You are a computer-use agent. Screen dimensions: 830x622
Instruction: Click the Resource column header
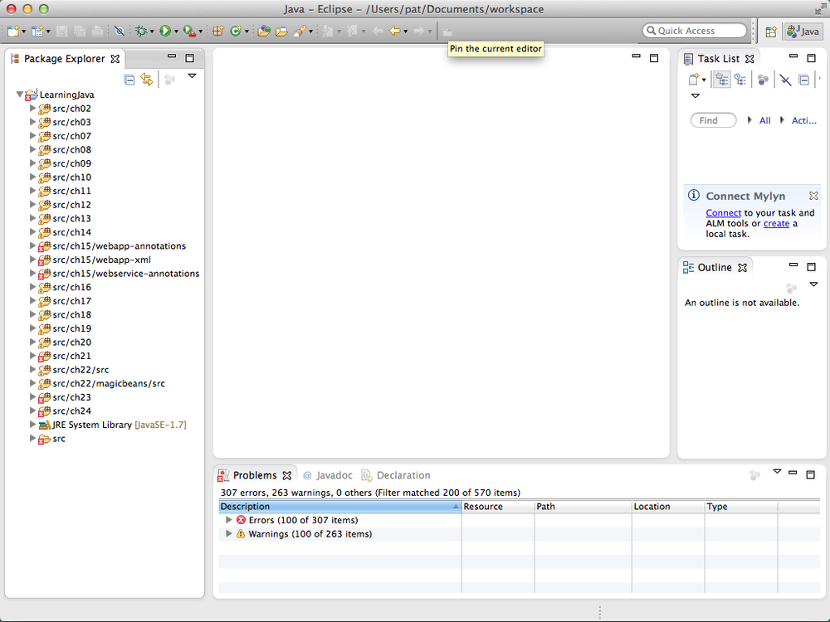tap(497, 506)
